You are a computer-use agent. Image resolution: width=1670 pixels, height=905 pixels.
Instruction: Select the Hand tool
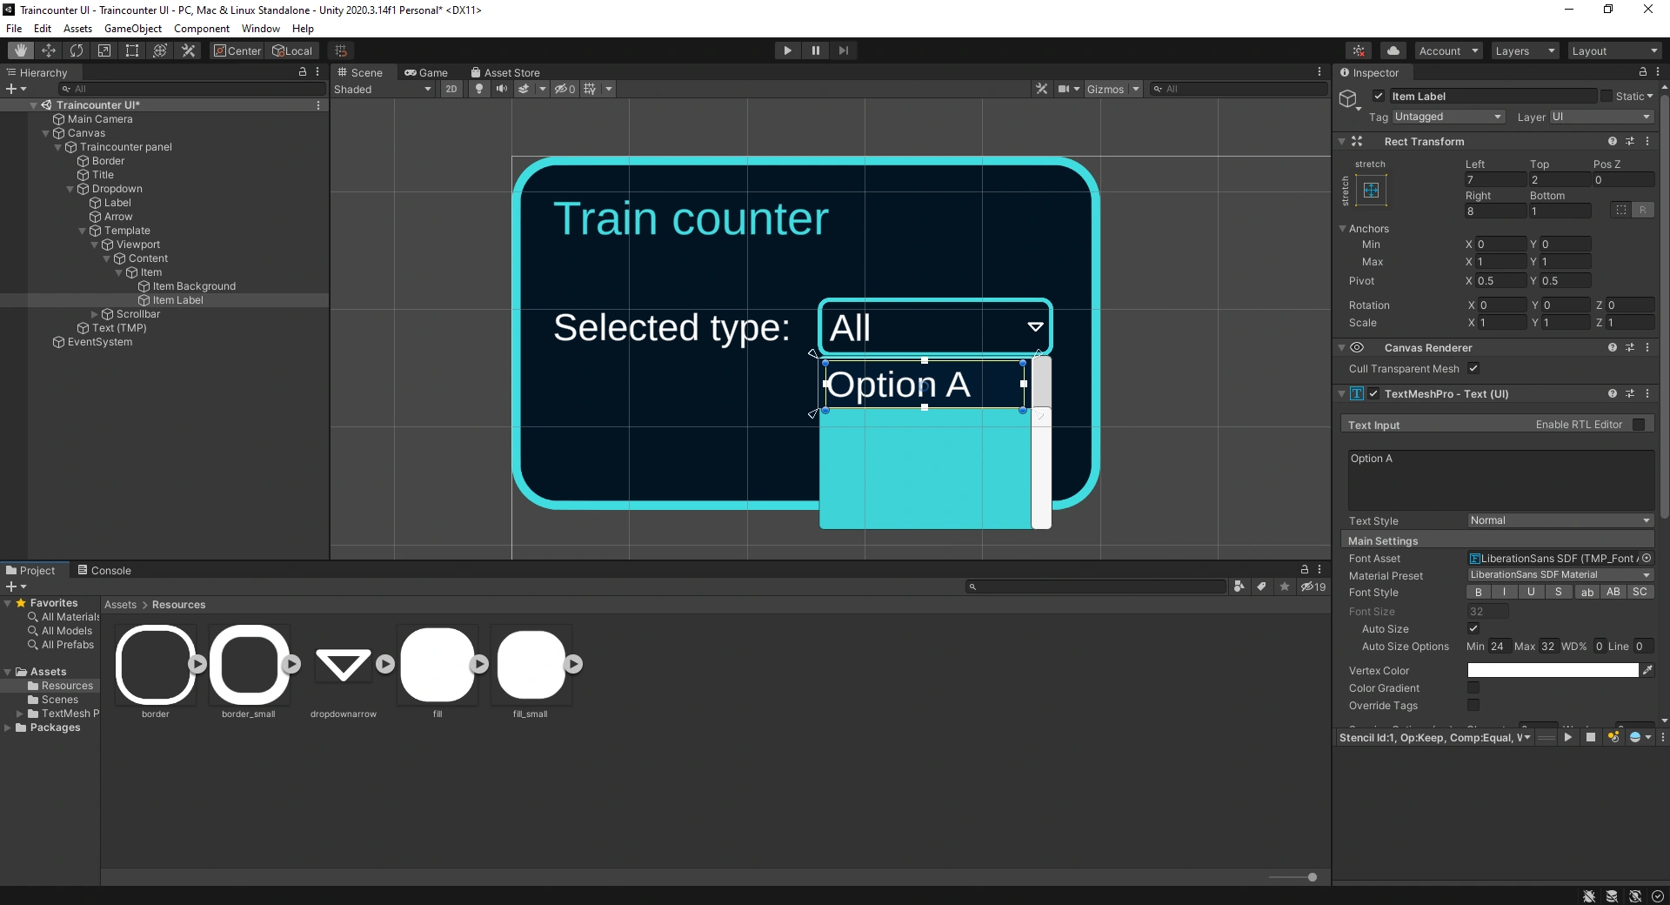click(x=20, y=50)
